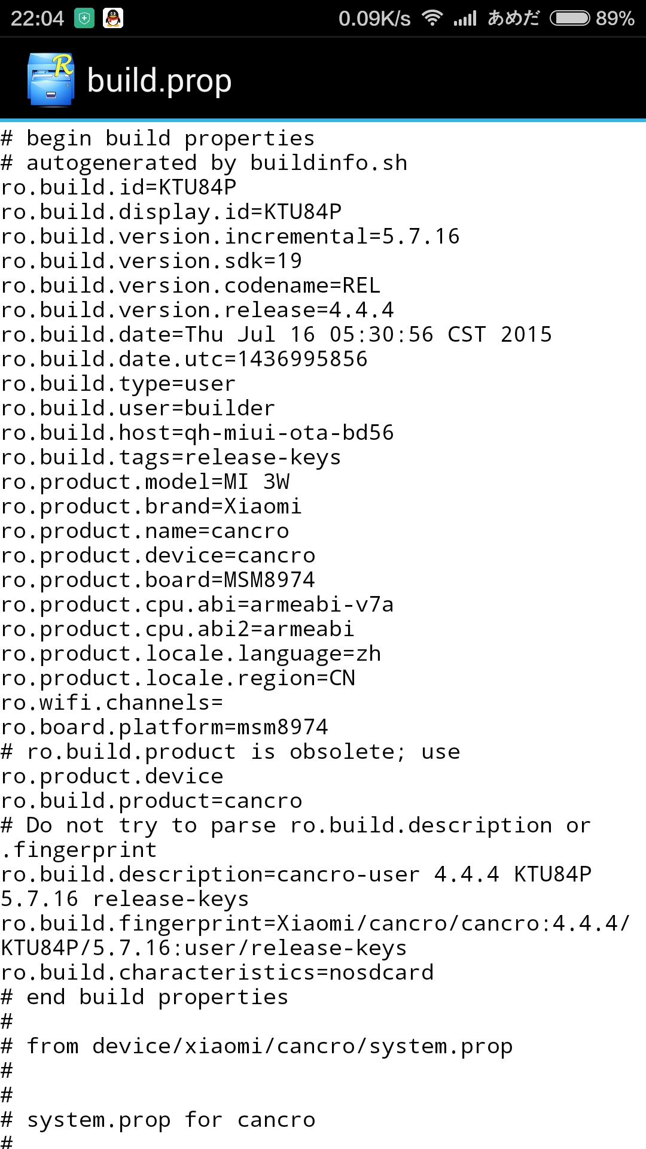Select the ro.build.fingerprint line

pos(311,923)
